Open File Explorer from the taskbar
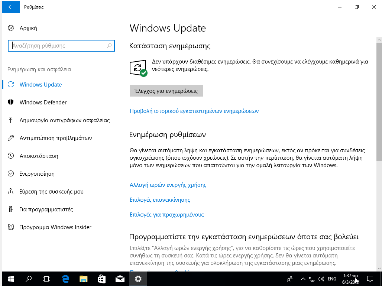Screen dimensions: 382x286 pyautogui.click(x=83, y=279)
